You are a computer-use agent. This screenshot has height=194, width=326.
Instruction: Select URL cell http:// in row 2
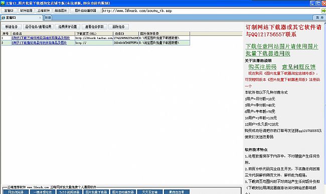[x=94, y=43]
